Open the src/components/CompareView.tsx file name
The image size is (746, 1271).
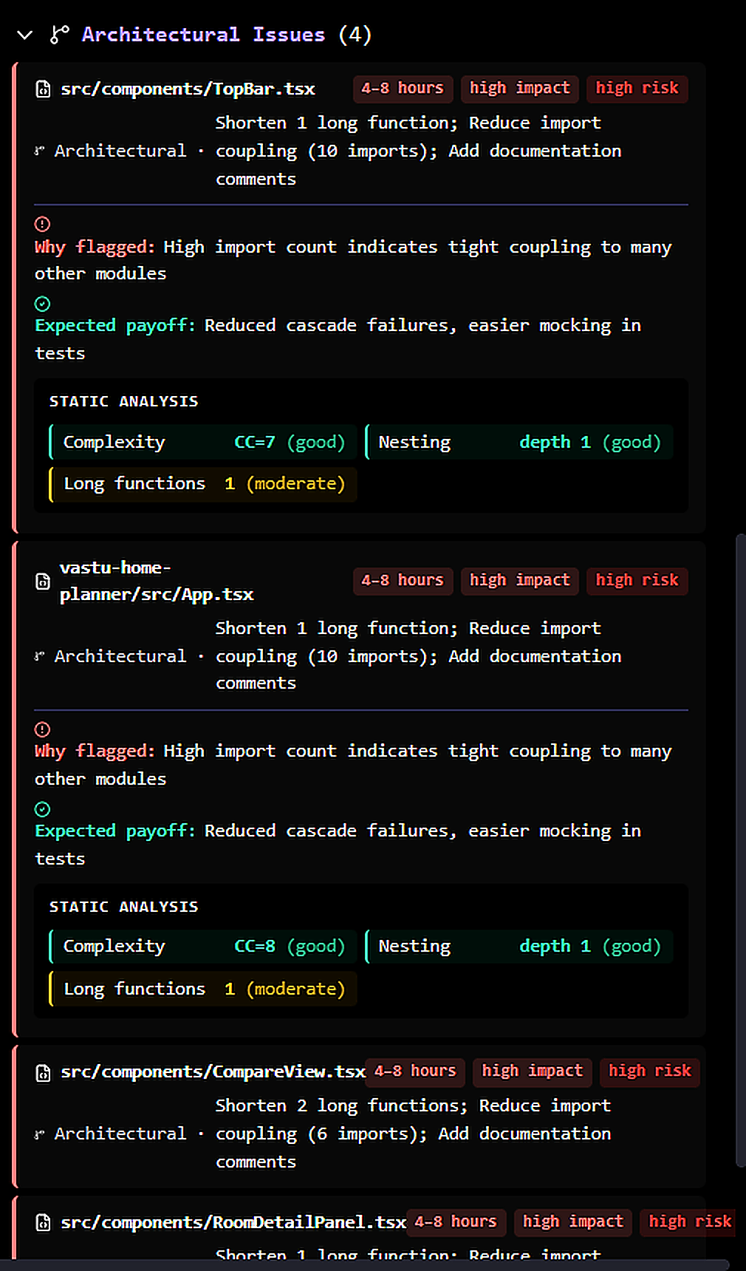(213, 1072)
